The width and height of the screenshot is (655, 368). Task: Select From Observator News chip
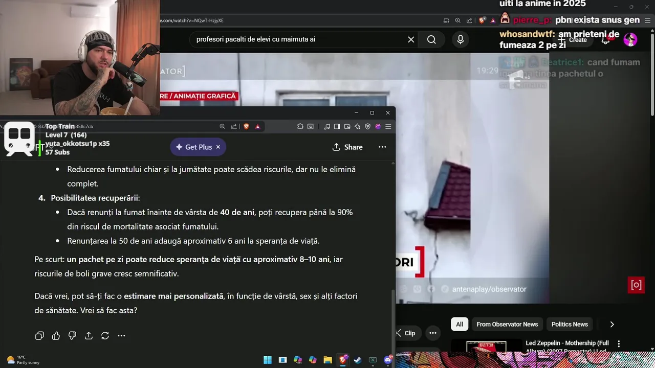click(x=507, y=324)
